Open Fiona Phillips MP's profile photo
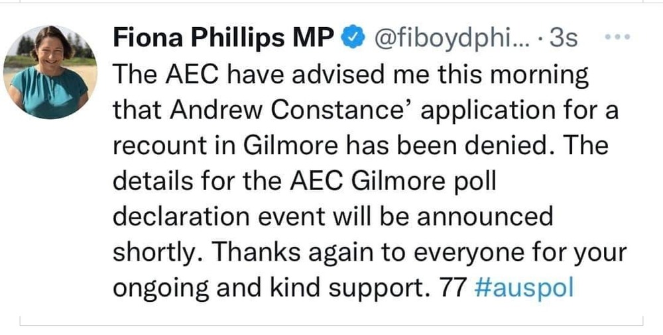This screenshot has height=335, width=663. 50,73
